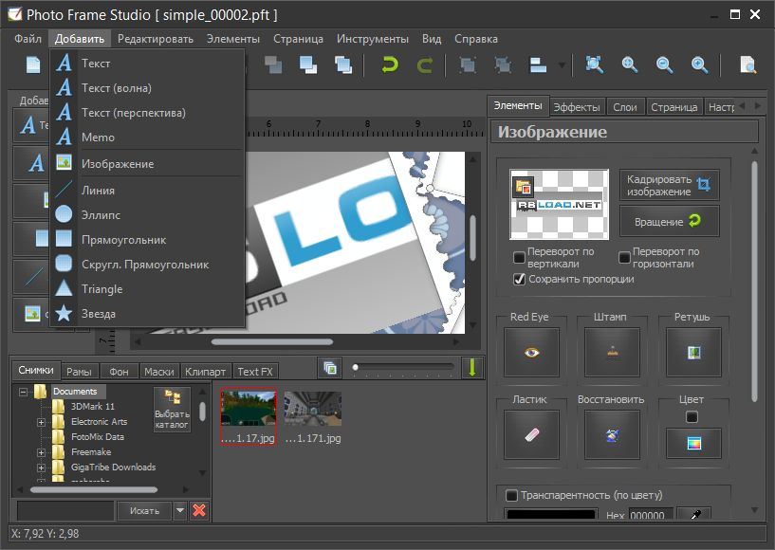Open the dropdown next to the Искать button
This screenshot has width=775, height=550.
tap(178, 510)
